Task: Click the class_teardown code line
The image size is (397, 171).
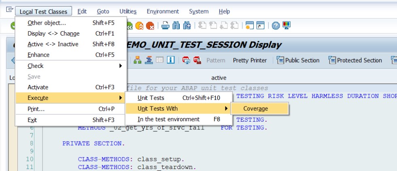Action: [137, 167]
